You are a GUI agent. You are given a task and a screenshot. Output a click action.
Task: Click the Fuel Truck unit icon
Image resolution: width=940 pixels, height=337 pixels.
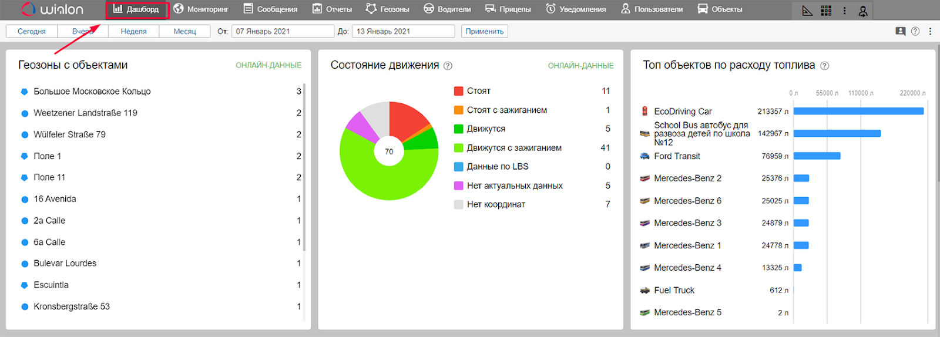644,290
